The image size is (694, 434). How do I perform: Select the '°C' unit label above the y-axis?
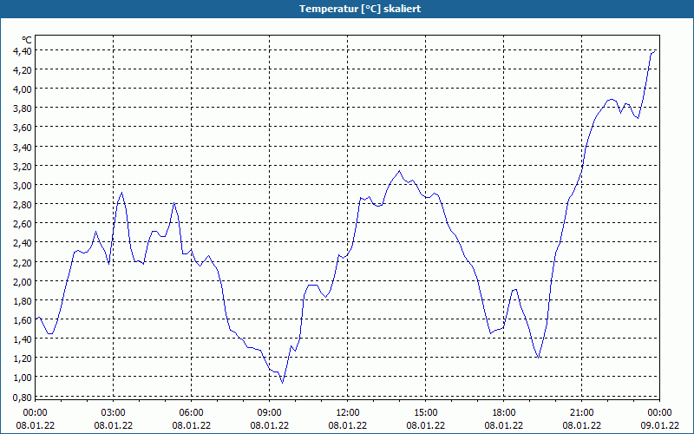(27, 40)
